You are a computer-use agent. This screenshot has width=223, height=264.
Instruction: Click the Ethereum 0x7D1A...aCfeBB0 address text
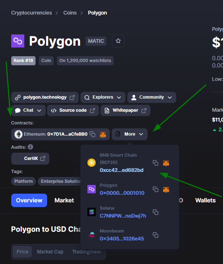[67, 134]
